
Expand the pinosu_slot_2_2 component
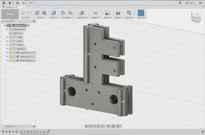point(7,60)
